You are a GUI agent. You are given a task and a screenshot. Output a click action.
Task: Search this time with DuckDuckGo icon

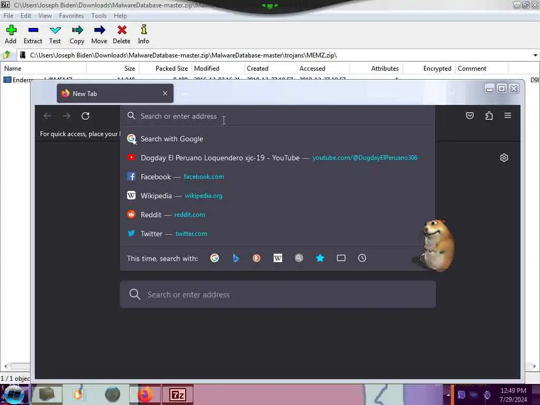(x=257, y=258)
